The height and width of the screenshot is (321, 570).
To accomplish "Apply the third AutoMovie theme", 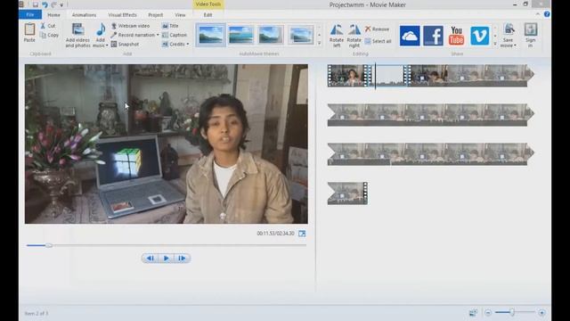I will coord(271,35).
